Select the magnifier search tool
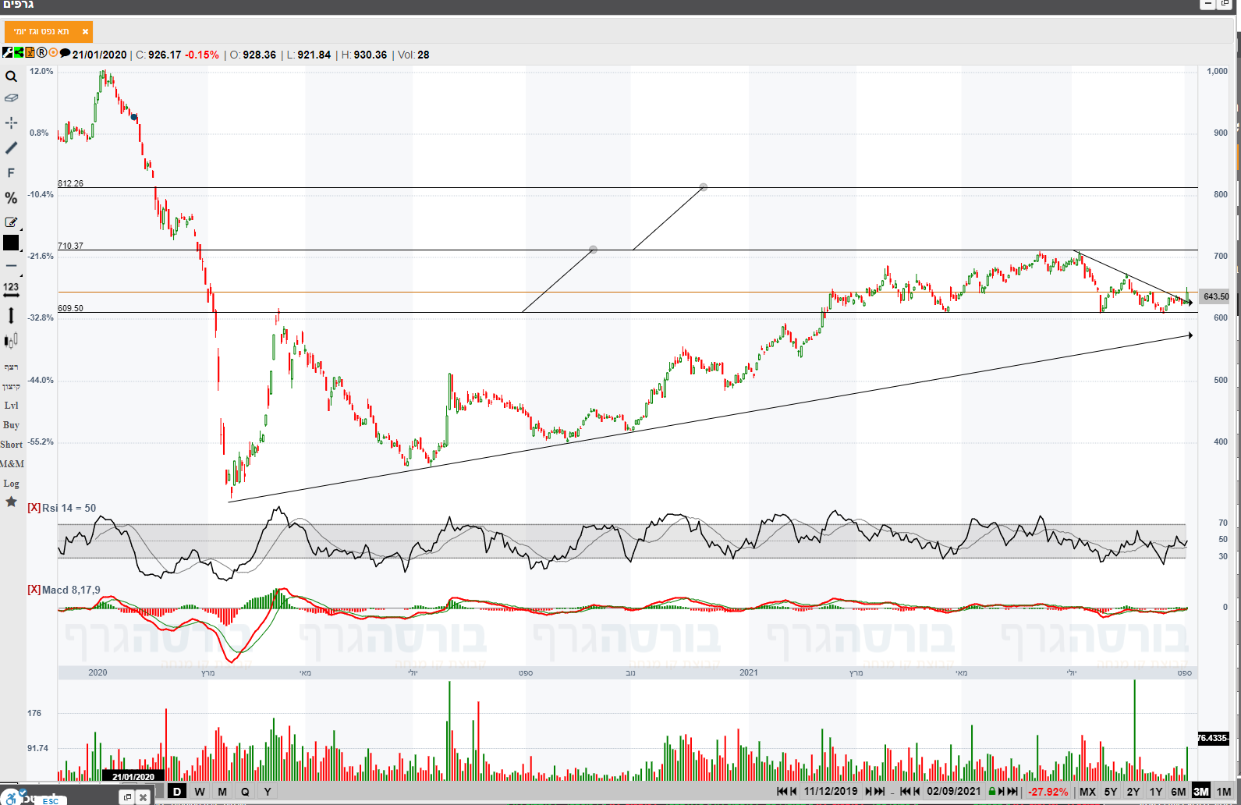The height and width of the screenshot is (805, 1241). [11, 76]
